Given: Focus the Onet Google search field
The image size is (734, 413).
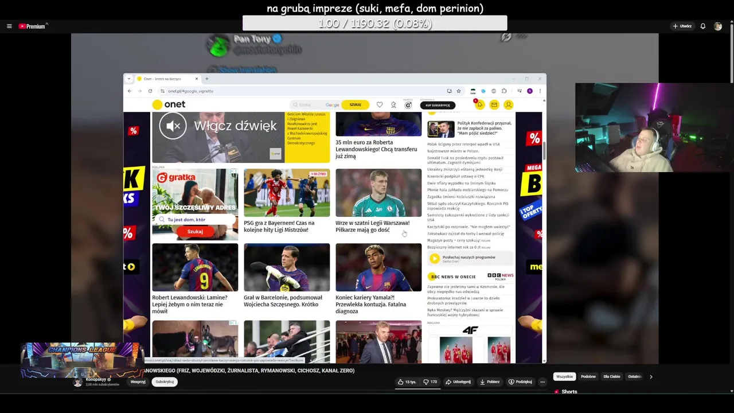Looking at the screenshot, I should 315,104.
